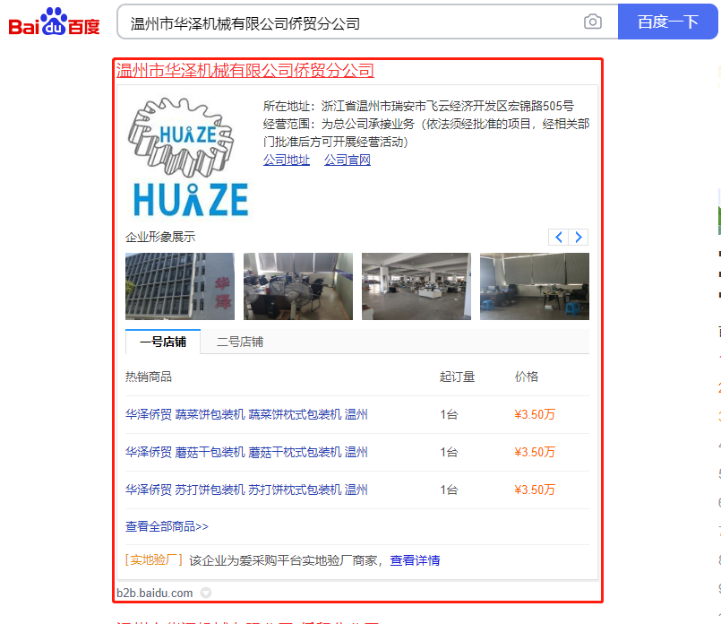Expand dropdown next to b2b.baidu.com
This screenshot has height=624, width=721.
(x=206, y=593)
